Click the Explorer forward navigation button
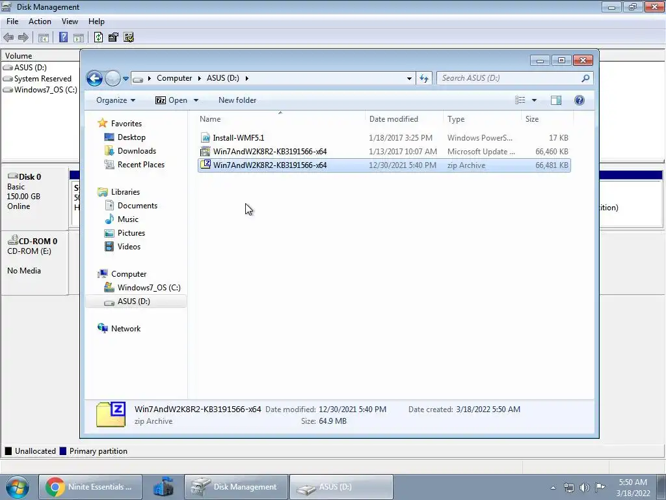 tap(113, 78)
